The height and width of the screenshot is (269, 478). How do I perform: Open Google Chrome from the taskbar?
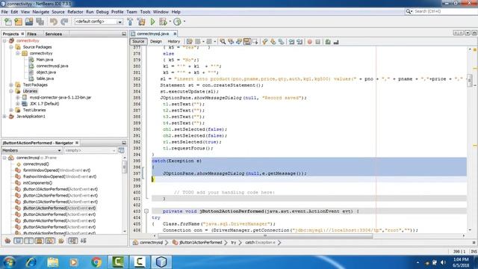[96, 262]
